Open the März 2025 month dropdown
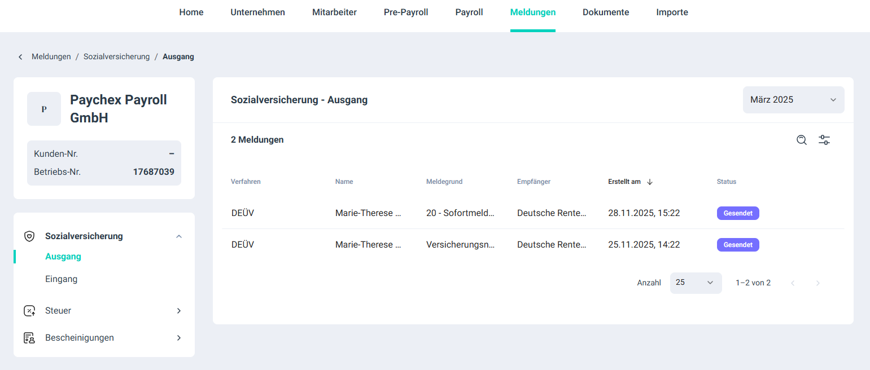Screen dimensions: 870x370 pos(793,100)
